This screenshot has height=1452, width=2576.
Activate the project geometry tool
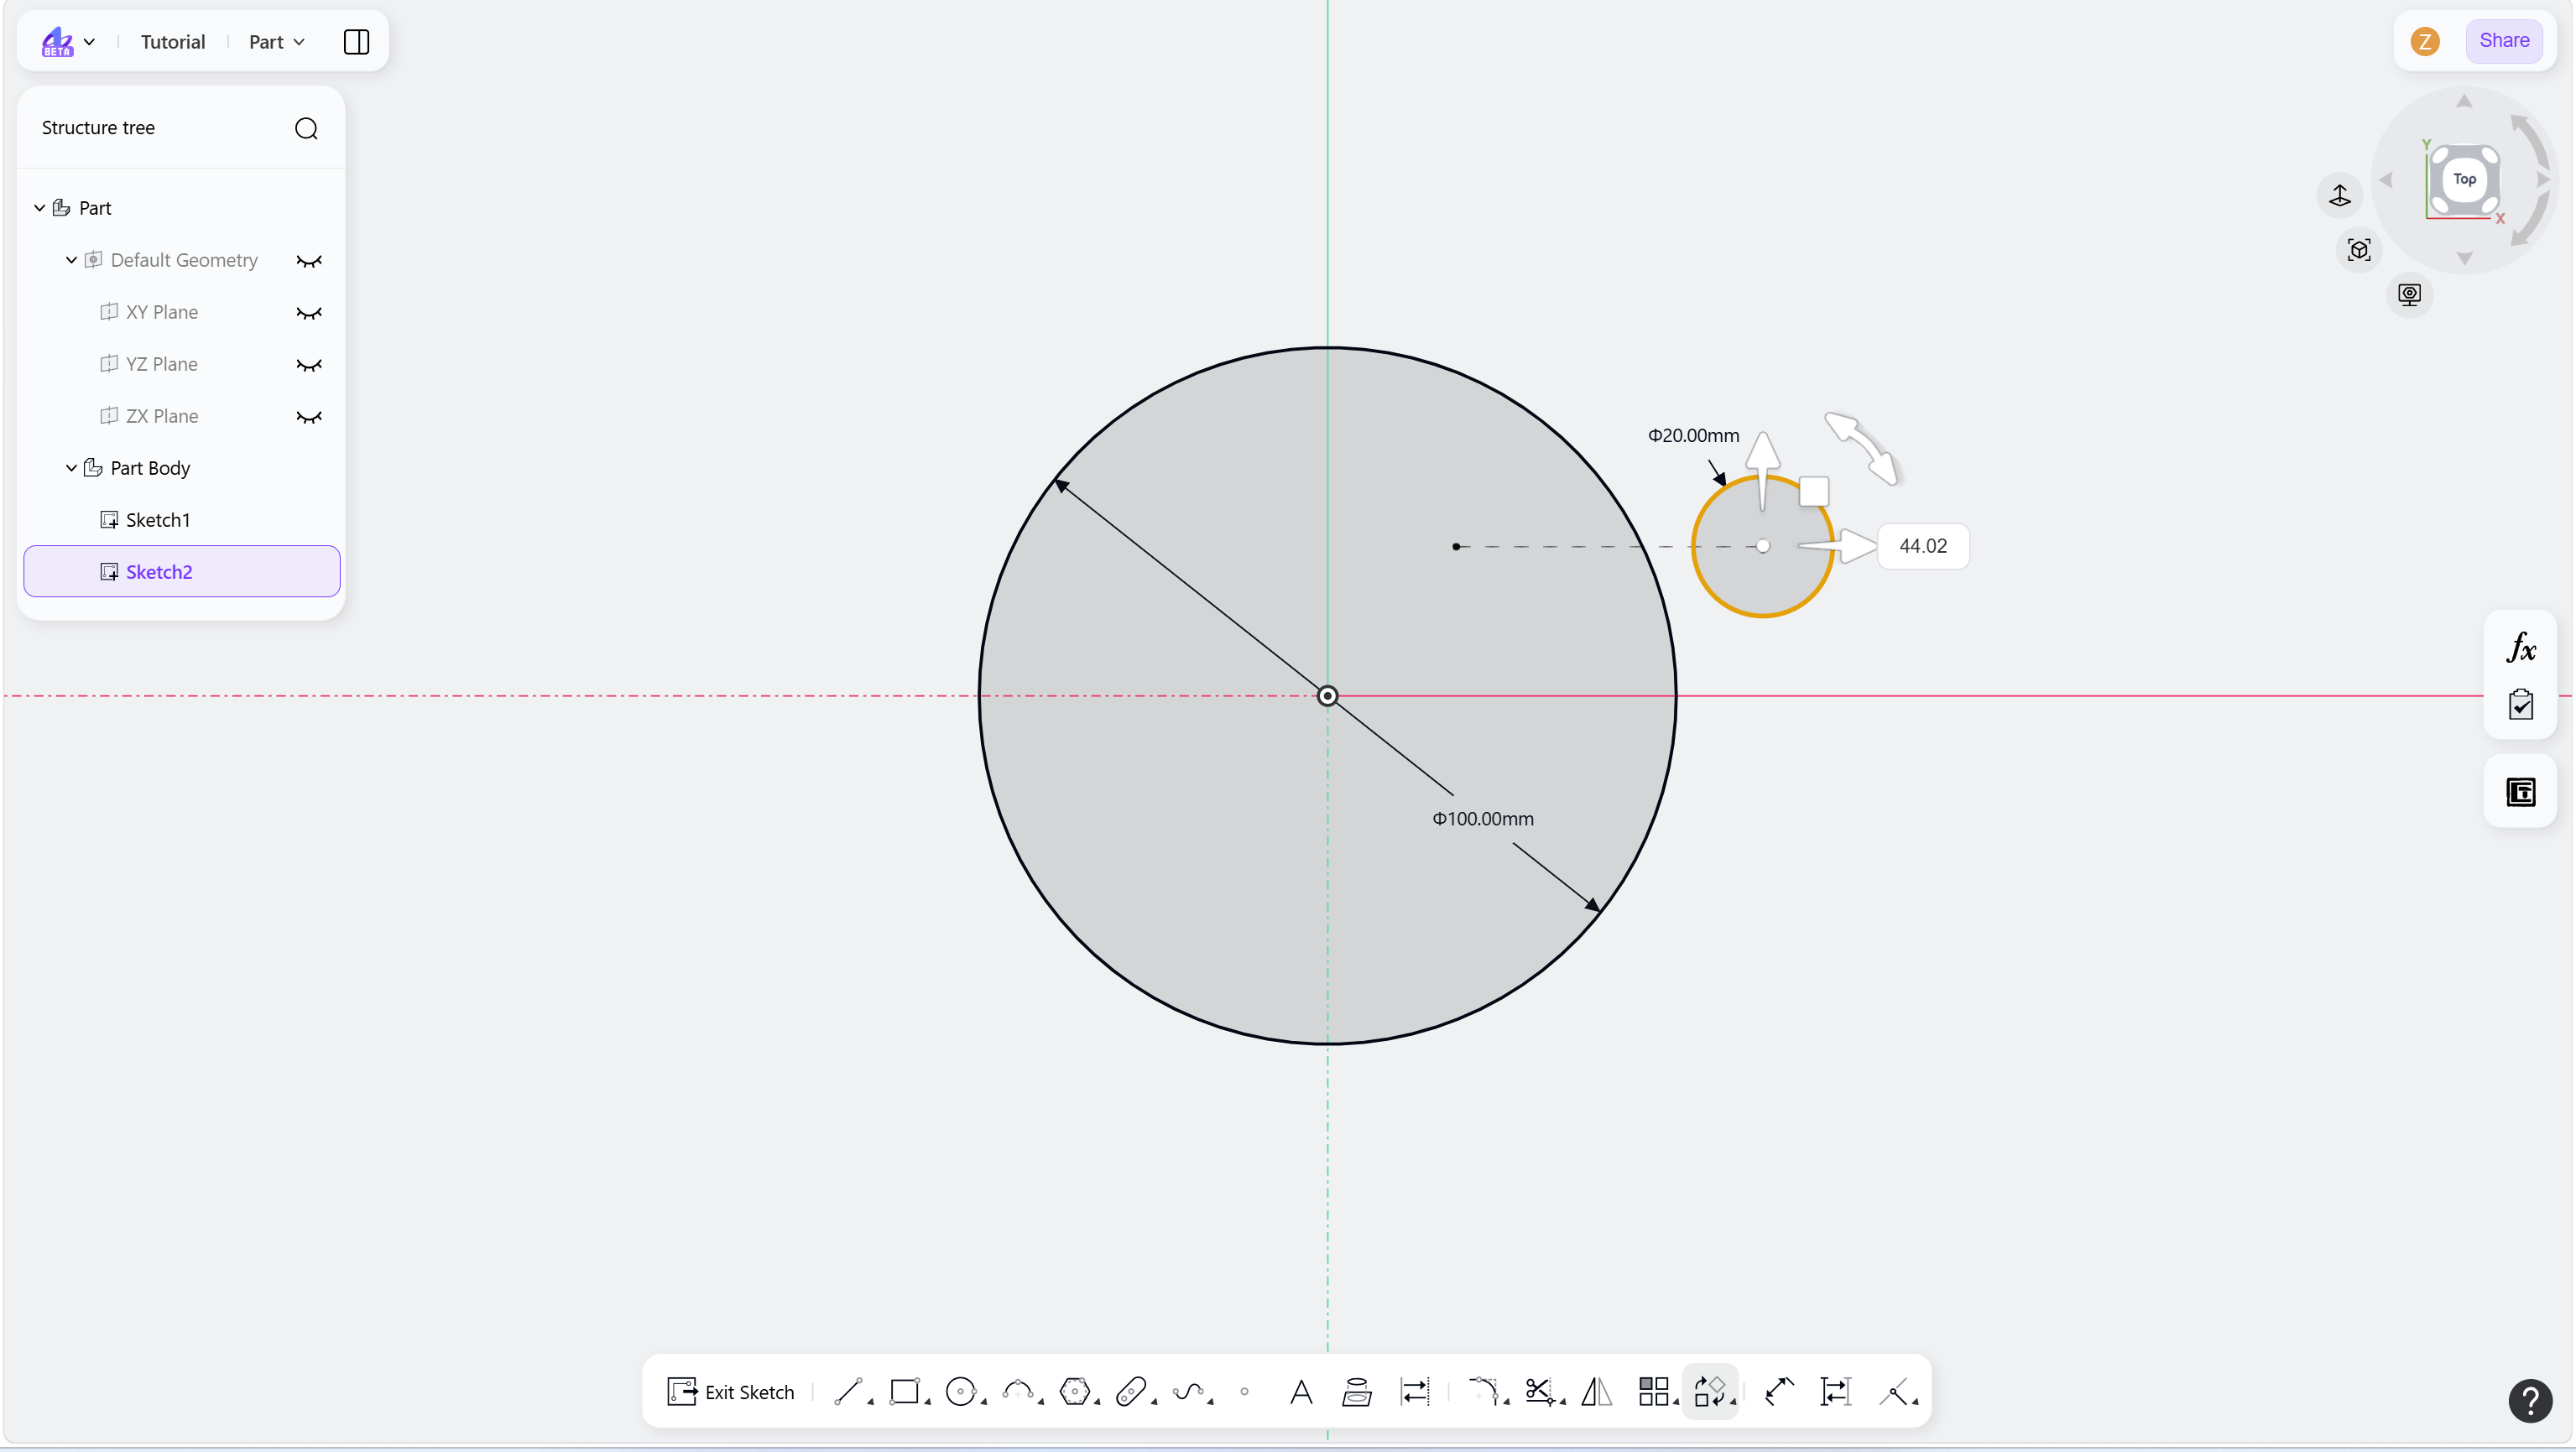pyautogui.click(x=1357, y=1391)
